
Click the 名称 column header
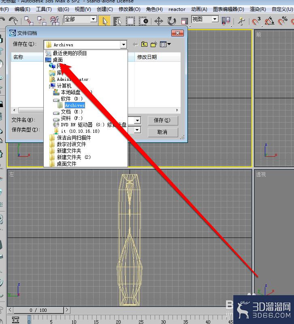tap(27, 57)
